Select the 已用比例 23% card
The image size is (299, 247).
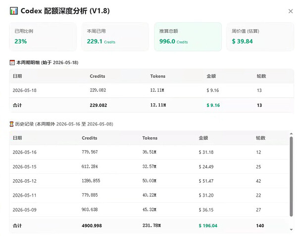43,37
